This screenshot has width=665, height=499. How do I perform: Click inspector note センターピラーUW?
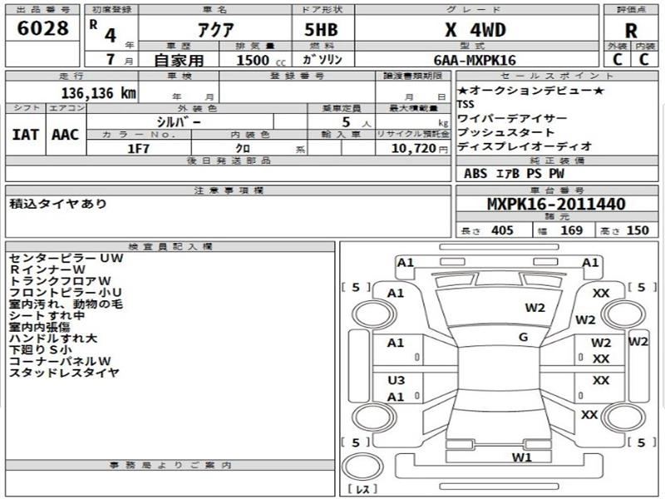(x=66, y=258)
